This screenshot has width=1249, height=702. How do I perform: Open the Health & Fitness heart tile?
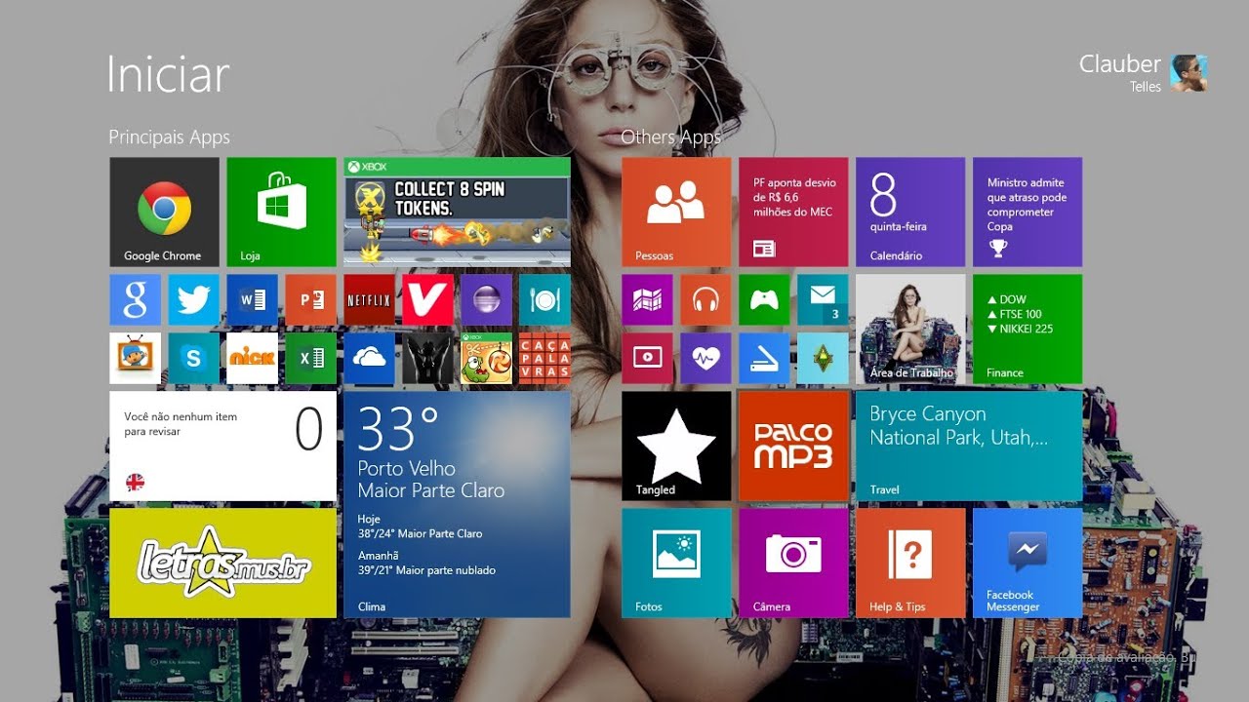coord(705,359)
